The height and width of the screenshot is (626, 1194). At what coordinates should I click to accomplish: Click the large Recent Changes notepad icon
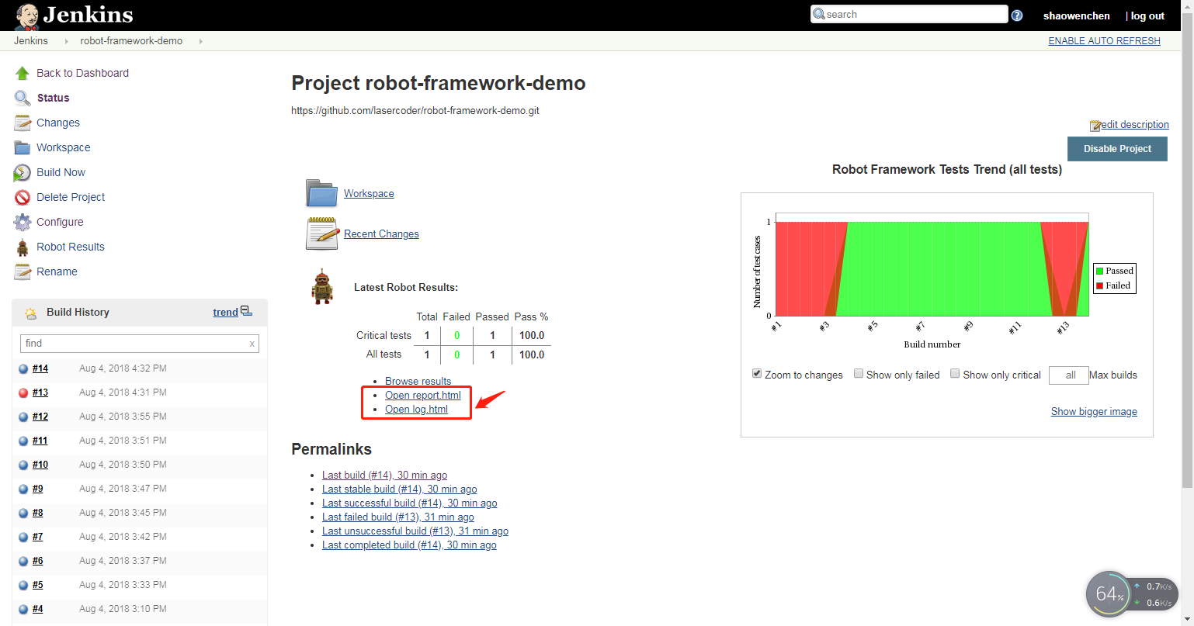point(322,233)
